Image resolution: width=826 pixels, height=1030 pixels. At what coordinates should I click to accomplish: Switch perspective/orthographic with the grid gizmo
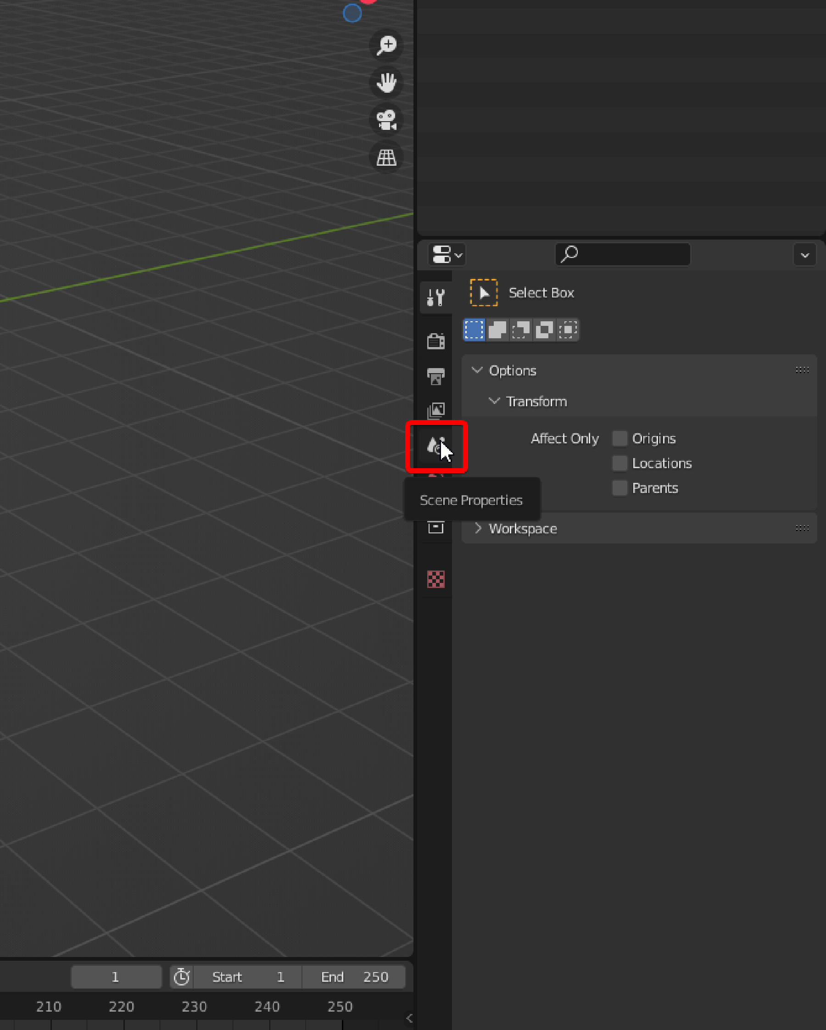(x=386, y=157)
